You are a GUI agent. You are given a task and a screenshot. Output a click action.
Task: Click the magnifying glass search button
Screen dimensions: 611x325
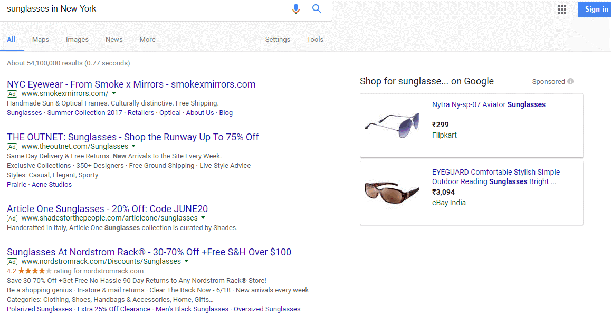tap(317, 8)
